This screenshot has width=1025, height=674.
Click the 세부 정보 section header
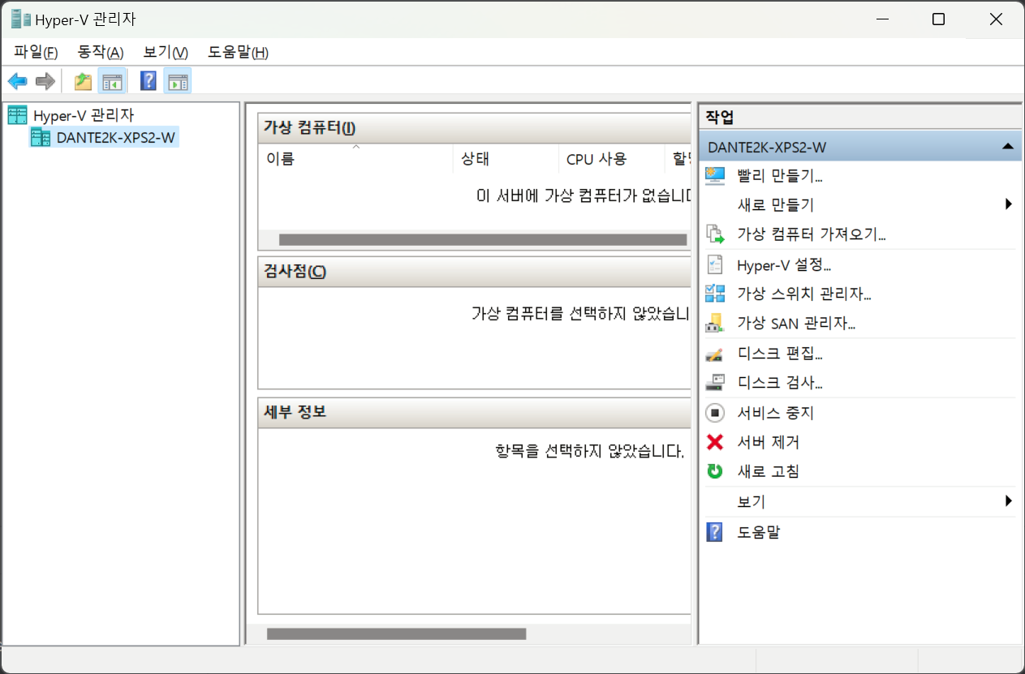click(474, 412)
